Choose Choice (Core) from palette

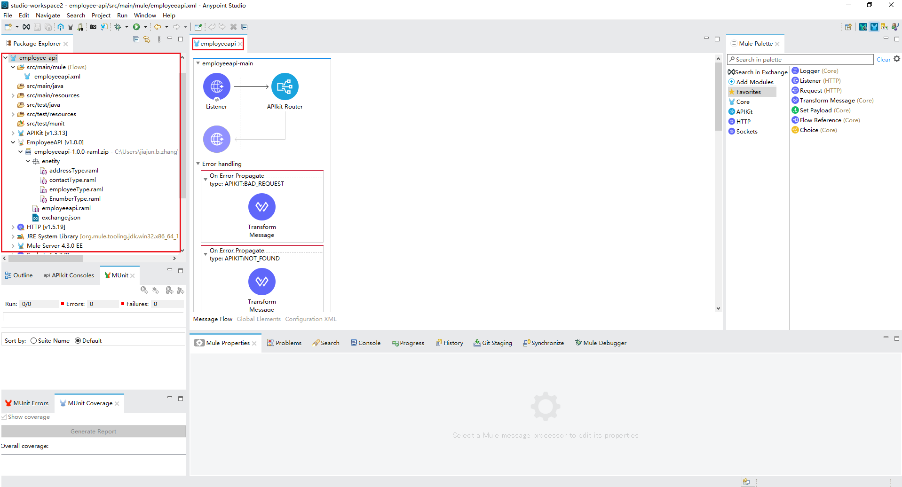pyautogui.click(x=815, y=130)
